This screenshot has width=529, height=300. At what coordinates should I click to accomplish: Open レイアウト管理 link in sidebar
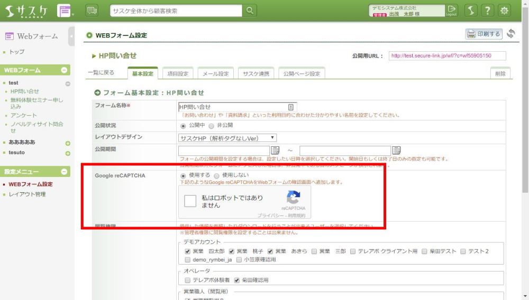click(27, 194)
